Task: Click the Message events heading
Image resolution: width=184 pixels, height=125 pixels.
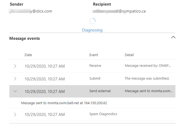Action: pyautogui.click(x=24, y=38)
